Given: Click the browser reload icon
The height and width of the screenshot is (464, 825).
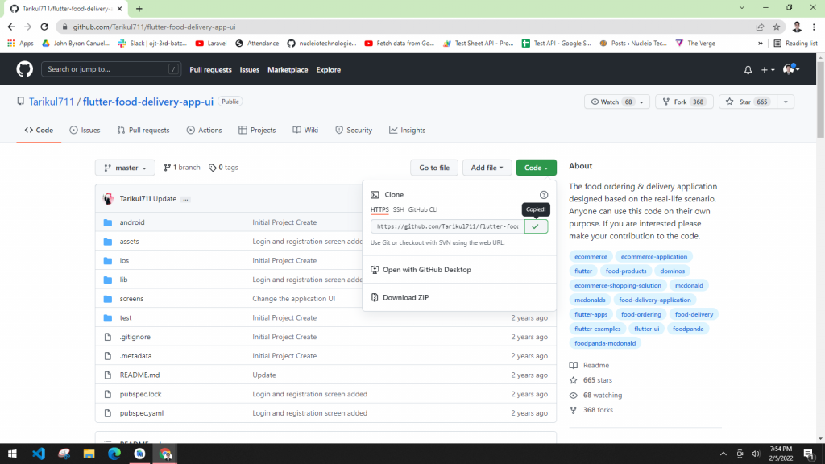Looking at the screenshot, I should point(44,27).
